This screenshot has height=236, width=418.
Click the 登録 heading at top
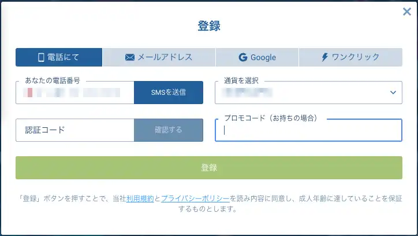[x=209, y=26]
